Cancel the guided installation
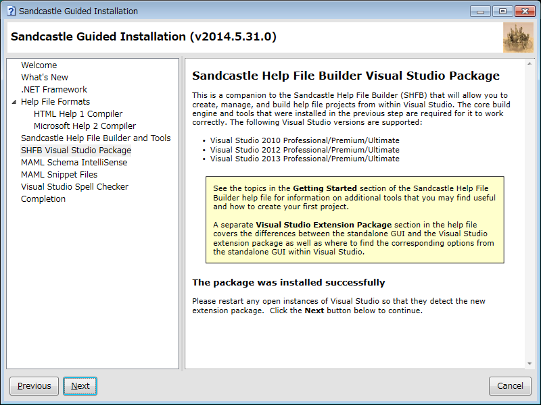 [x=510, y=385]
